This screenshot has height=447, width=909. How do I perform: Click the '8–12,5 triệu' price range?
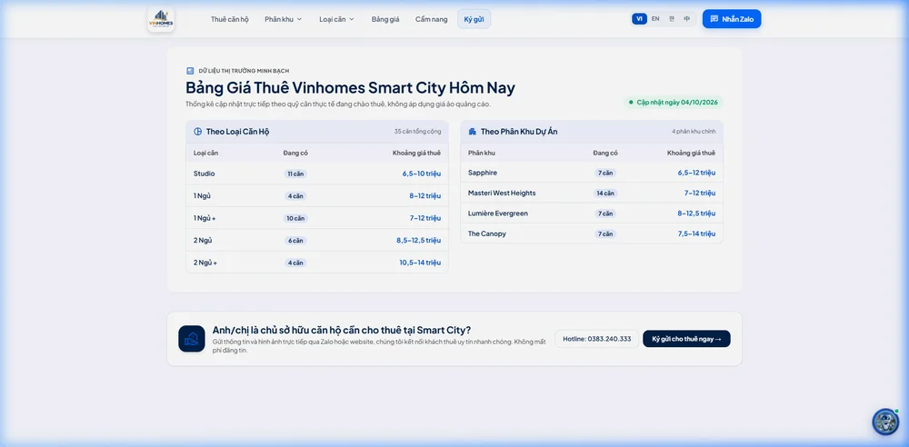coord(696,214)
